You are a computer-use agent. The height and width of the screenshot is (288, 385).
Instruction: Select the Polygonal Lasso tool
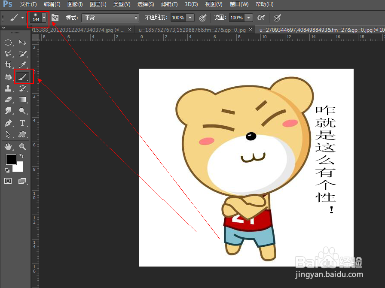8,54
